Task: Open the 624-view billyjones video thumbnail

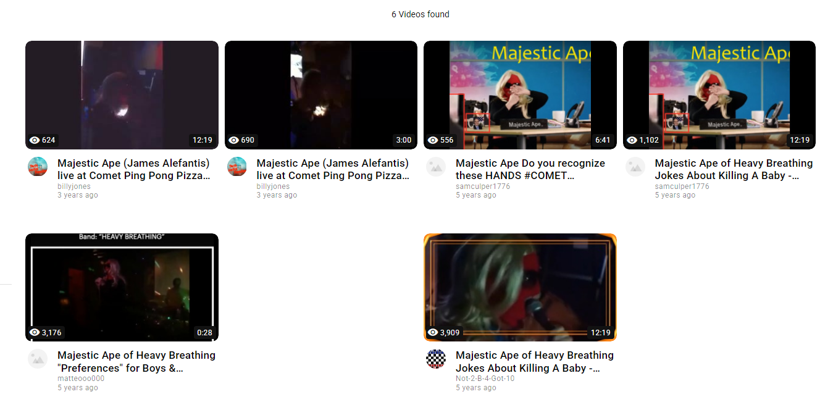Action: [122, 95]
